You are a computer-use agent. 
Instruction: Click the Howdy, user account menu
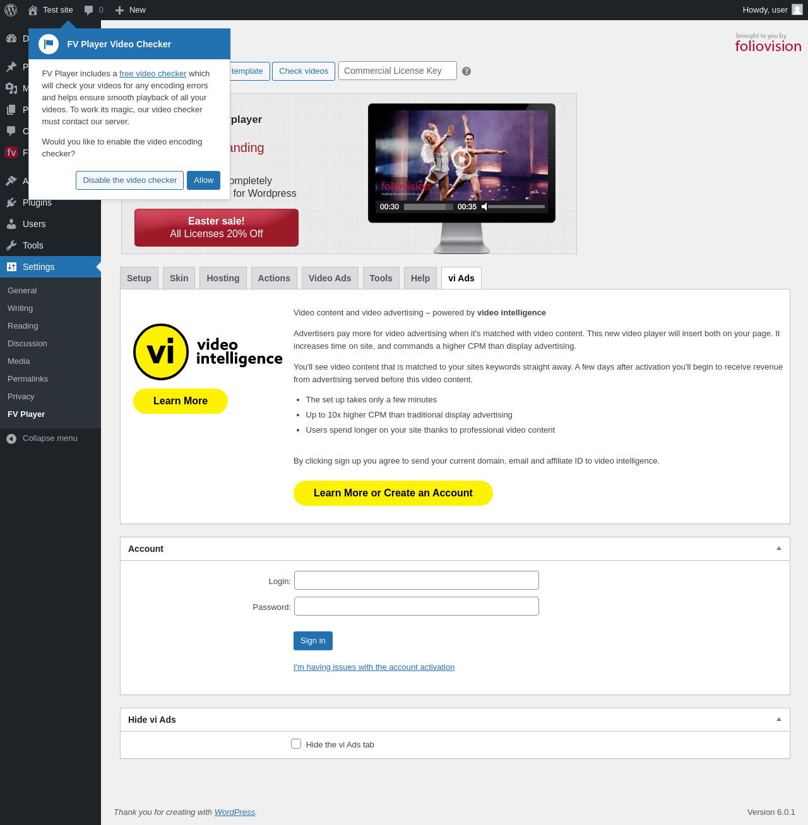click(773, 10)
